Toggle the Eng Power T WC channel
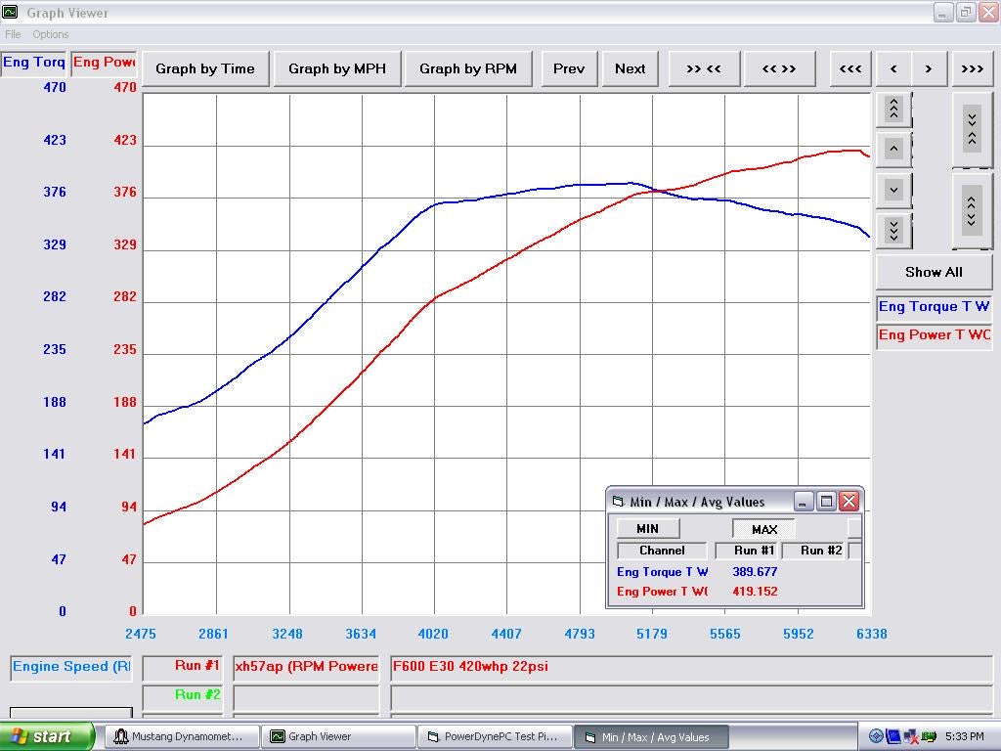1001x751 pixels. pyautogui.click(x=933, y=334)
